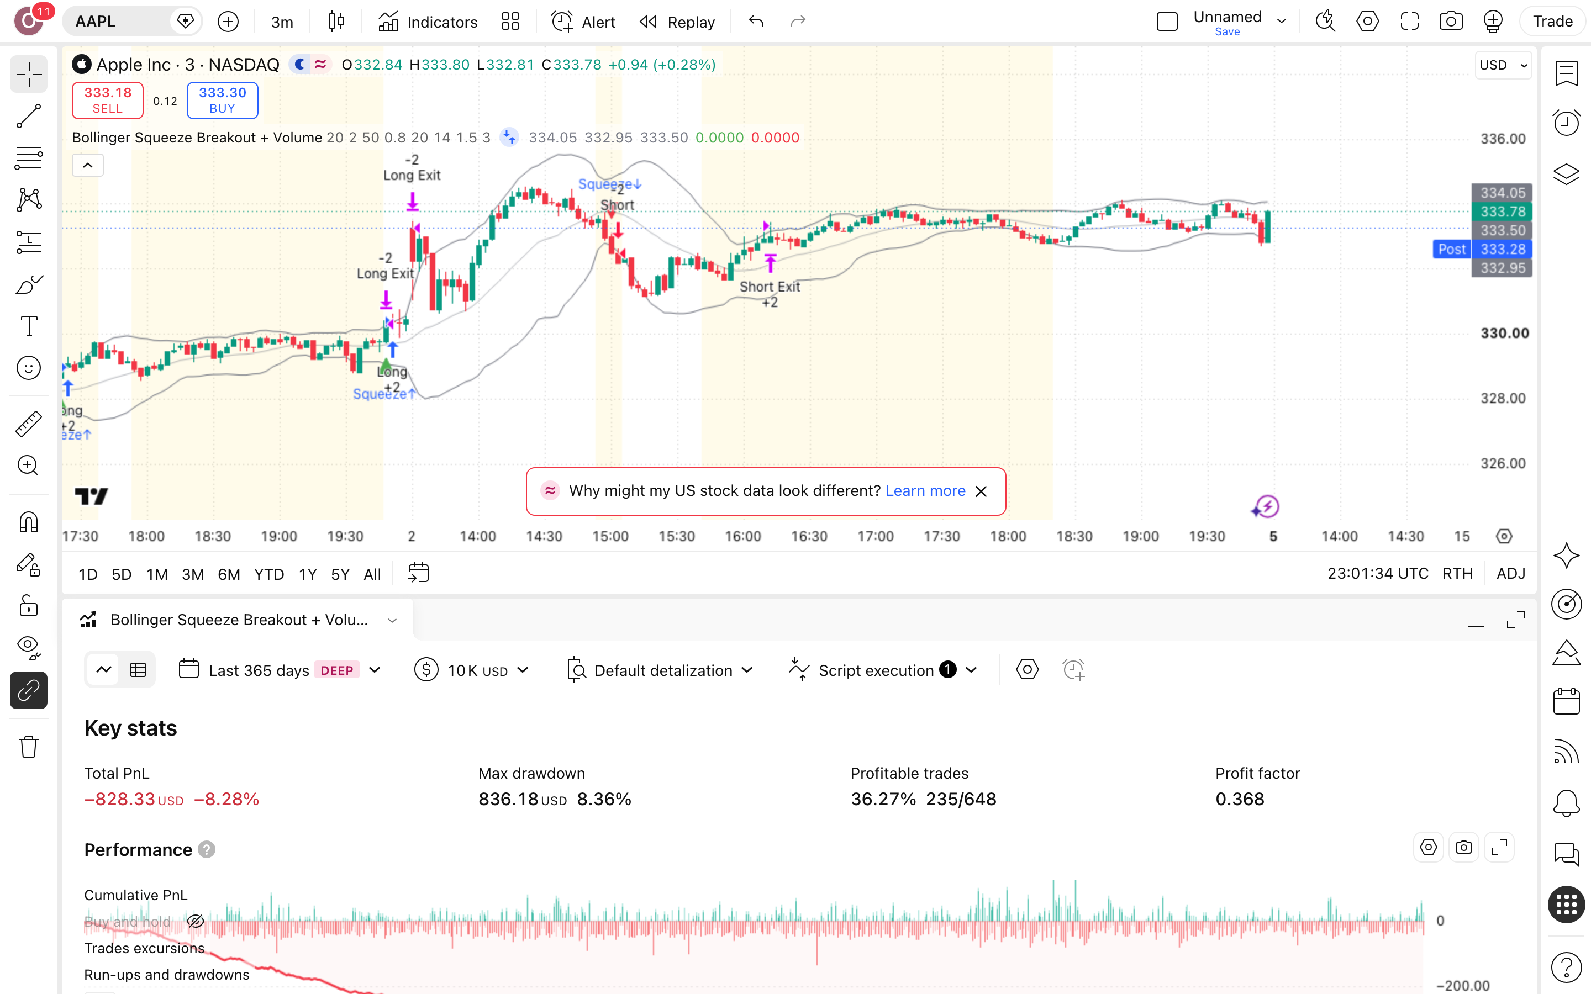Select the XABCD patterns tool

click(29, 200)
